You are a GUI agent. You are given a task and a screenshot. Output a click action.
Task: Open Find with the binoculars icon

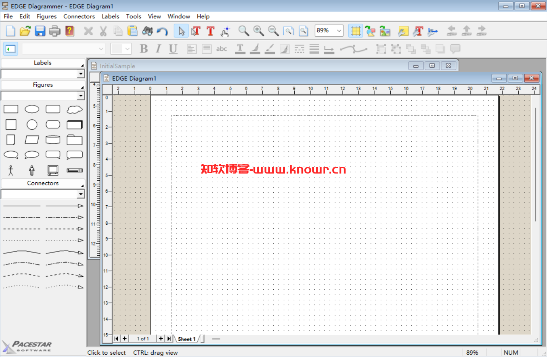pos(148,31)
